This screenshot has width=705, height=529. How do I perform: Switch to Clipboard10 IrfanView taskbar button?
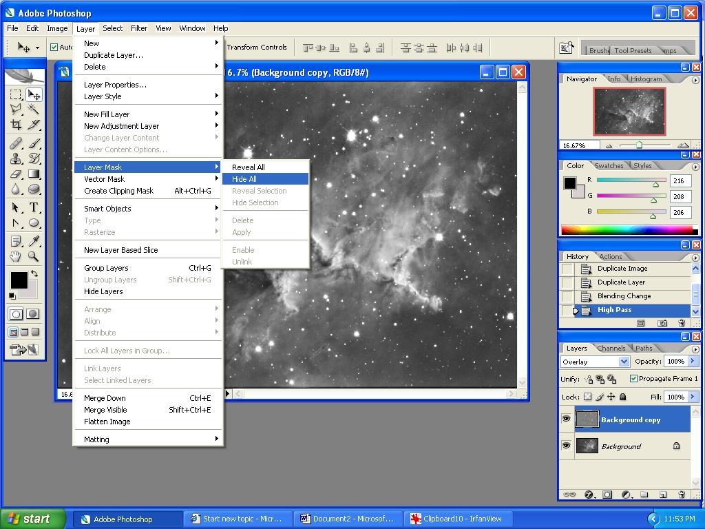pos(458,519)
